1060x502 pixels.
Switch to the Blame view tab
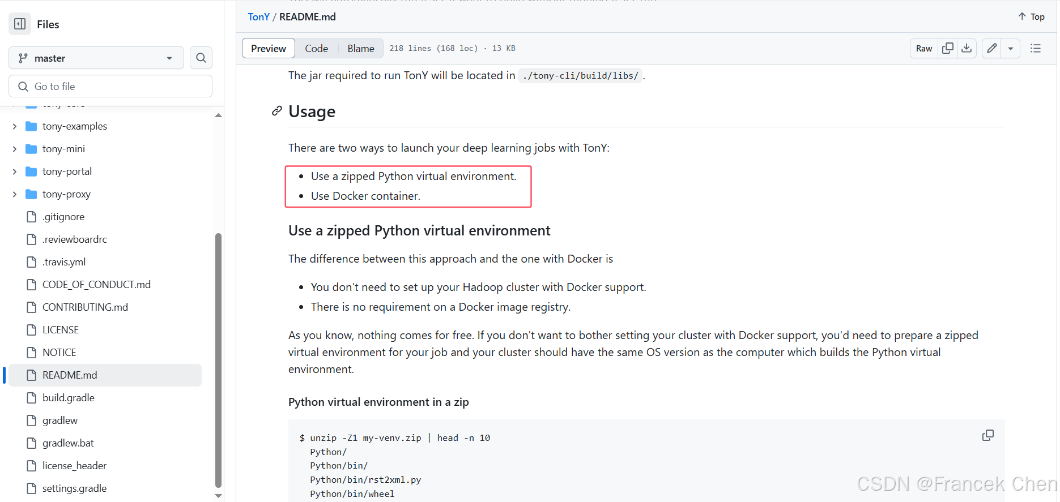pos(360,49)
